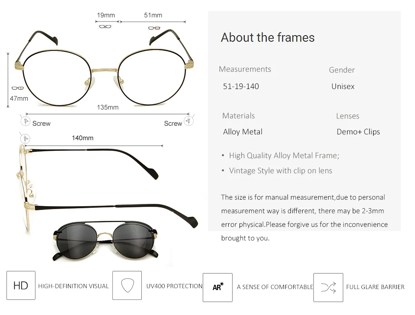The image size is (415, 315).
Task: Click the 51-19-140 measurements value
Action: click(x=241, y=86)
